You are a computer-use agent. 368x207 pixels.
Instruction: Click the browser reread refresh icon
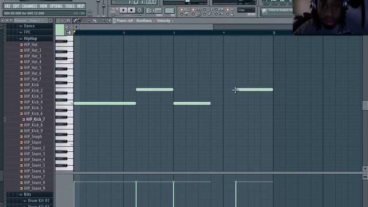pos(7,21)
